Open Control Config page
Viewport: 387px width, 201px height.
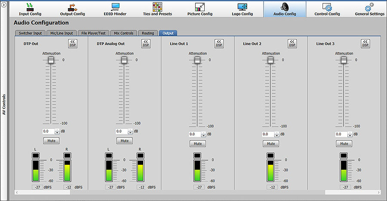tap(327, 9)
